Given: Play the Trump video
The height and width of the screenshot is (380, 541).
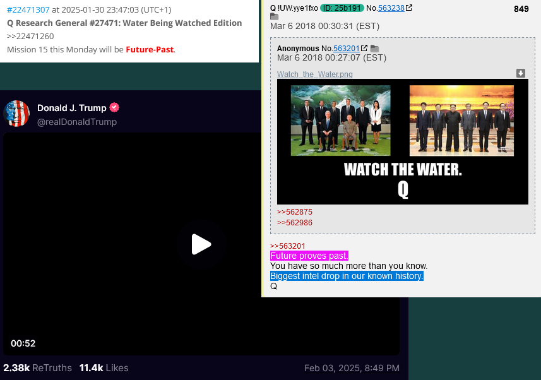Looking at the screenshot, I should click(x=201, y=244).
